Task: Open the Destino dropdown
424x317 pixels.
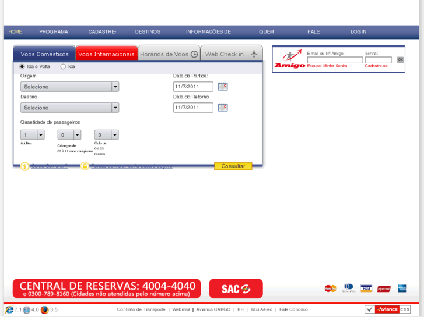Action: (70, 108)
